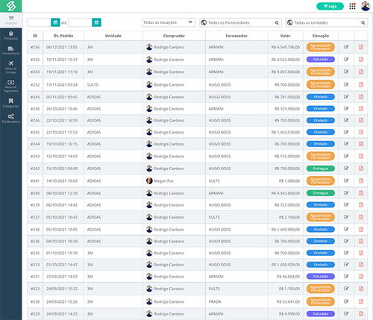Click order ID #252

(x=35, y=84)
